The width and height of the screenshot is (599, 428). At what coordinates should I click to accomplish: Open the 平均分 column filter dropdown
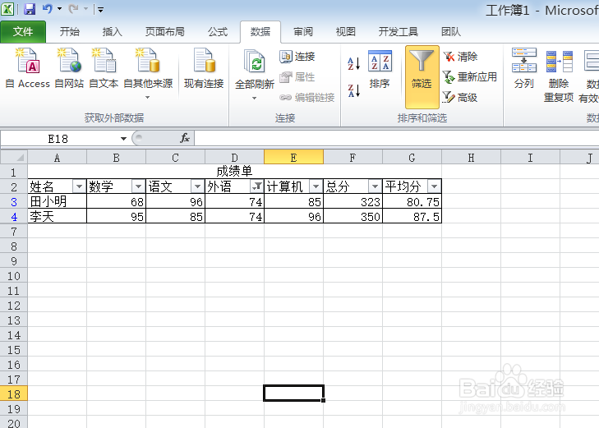[x=435, y=186]
